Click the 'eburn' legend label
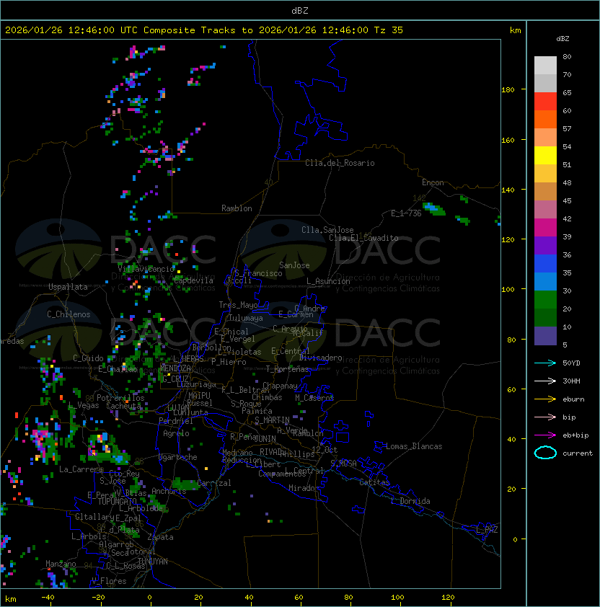The height and width of the screenshot is (607, 600). click(x=573, y=399)
